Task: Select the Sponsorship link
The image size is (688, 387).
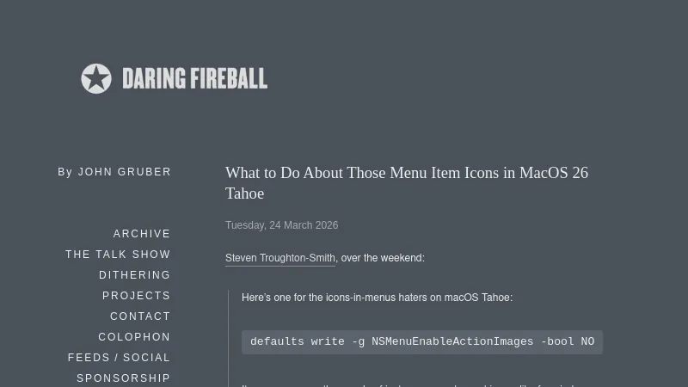Action: pyautogui.click(x=123, y=378)
